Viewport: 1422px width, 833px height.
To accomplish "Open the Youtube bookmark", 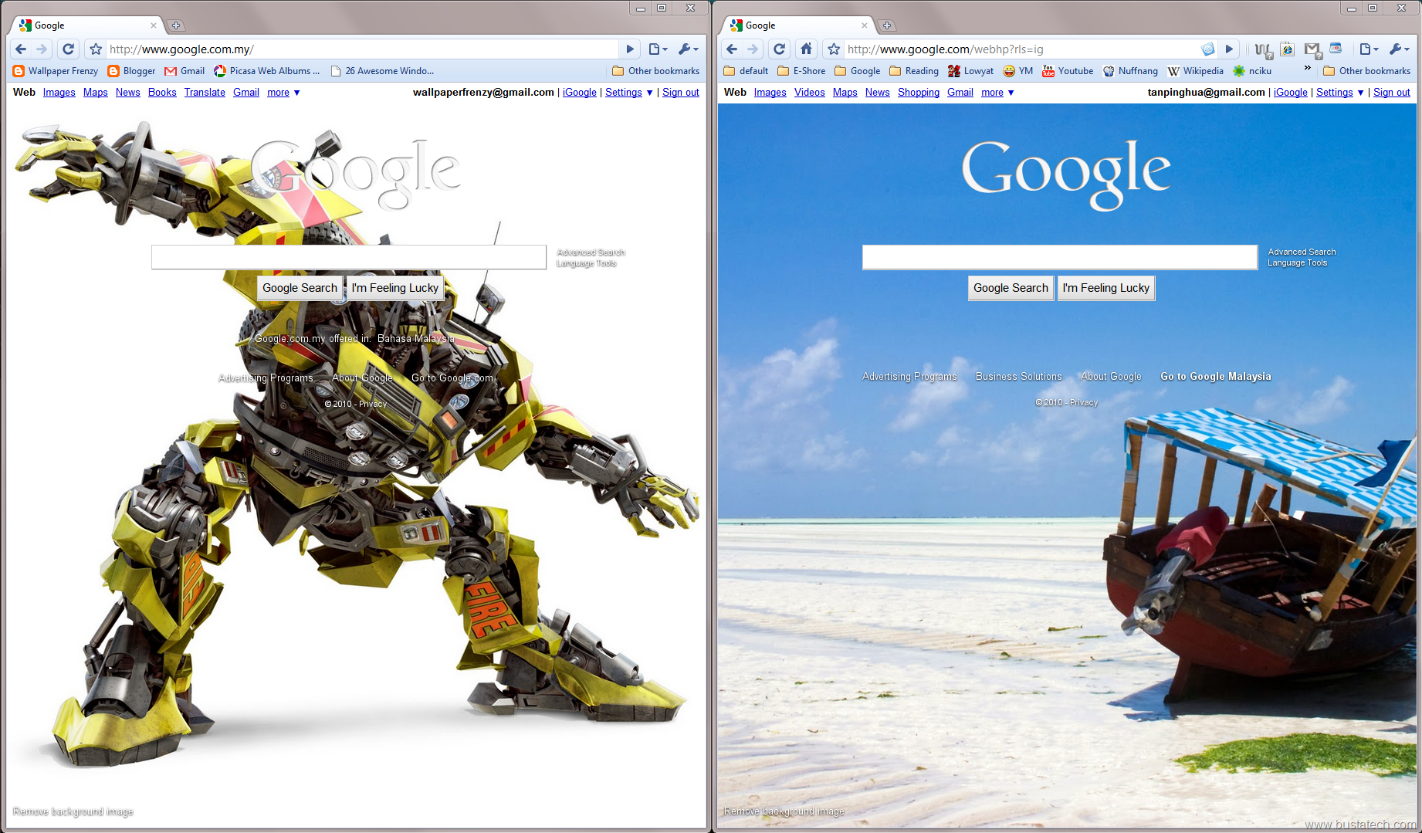I will point(1068,71).
